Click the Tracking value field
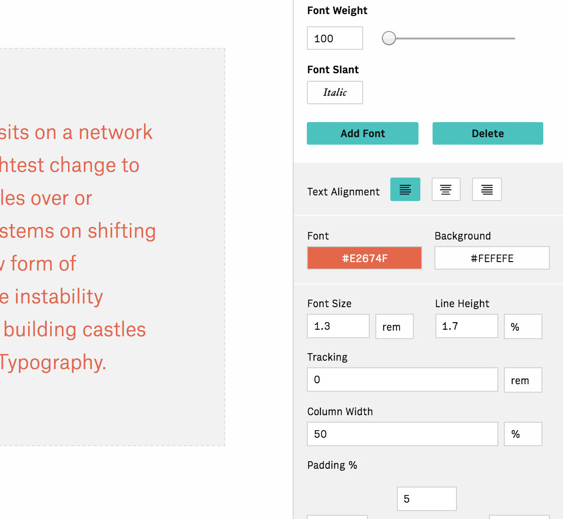 (402, 380)
